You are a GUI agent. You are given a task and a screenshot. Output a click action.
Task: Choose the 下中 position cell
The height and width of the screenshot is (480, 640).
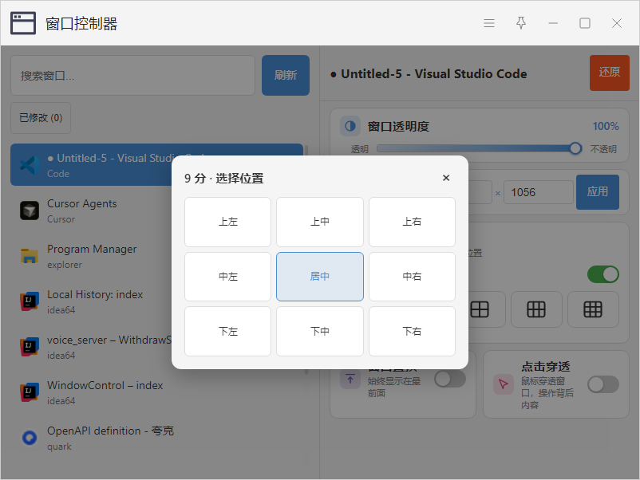coord(319,331)
